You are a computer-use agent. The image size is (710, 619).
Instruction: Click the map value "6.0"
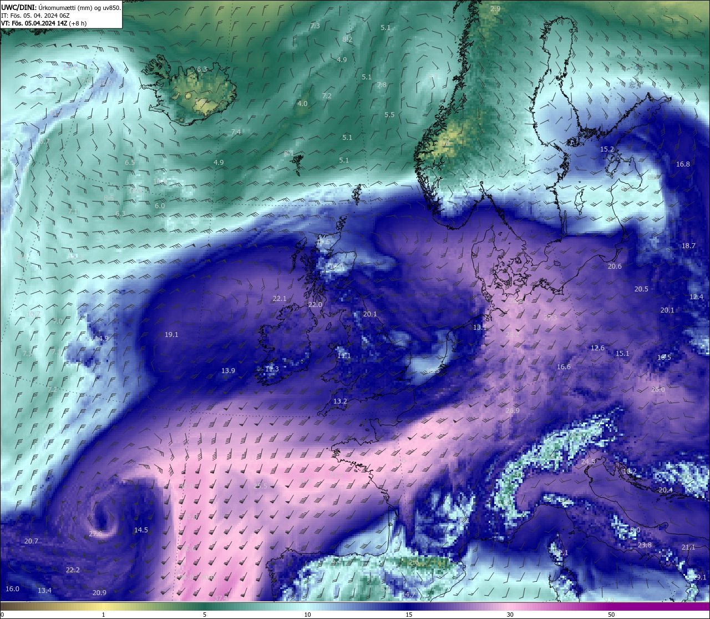pos(160,206)
